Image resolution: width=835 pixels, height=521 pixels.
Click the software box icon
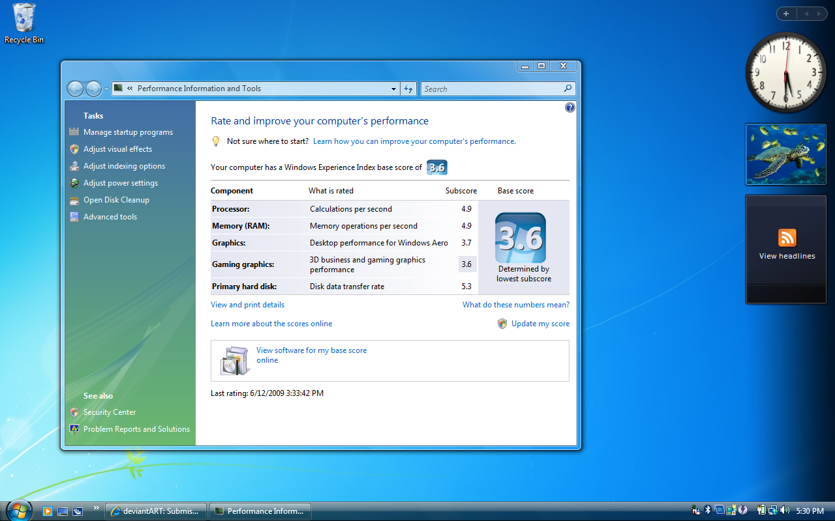(235, 360)
